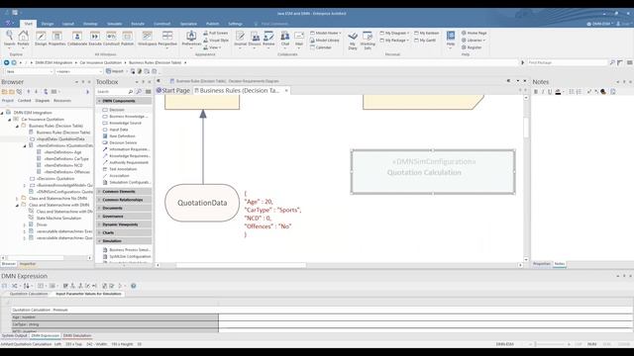The width and height of the screenshot is (634, 356).
Task: Switch to the DMN Simulation bottom tab
Action: pos(77,336)
